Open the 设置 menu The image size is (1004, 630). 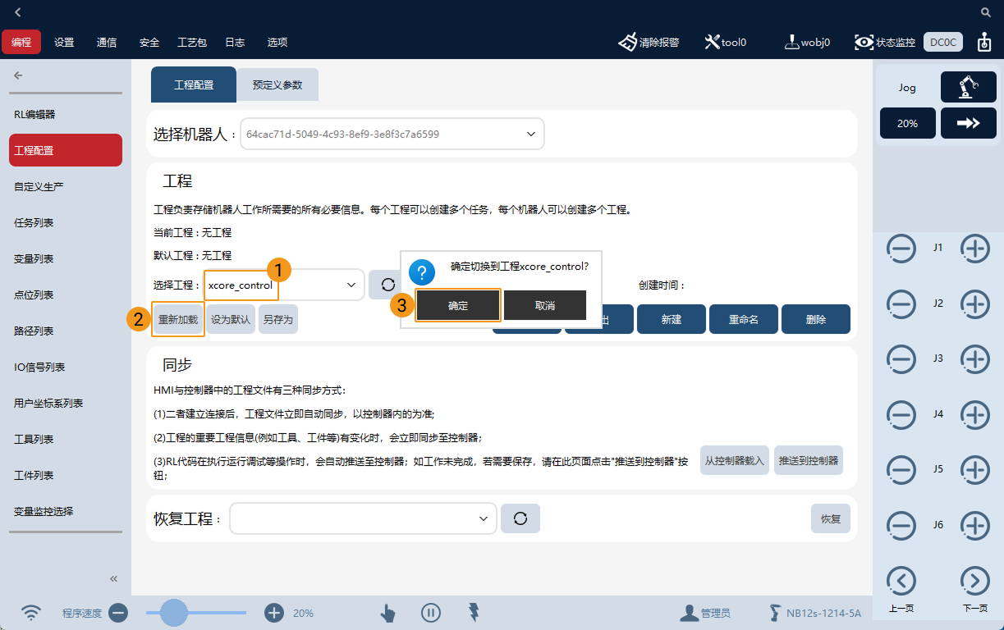64,43
